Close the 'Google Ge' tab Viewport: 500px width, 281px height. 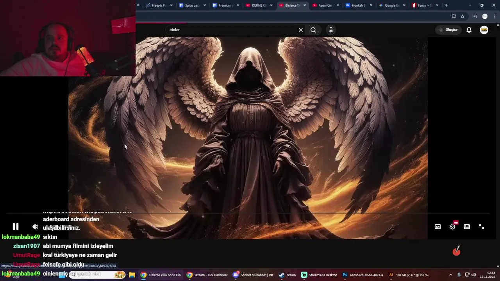(404, 5)
